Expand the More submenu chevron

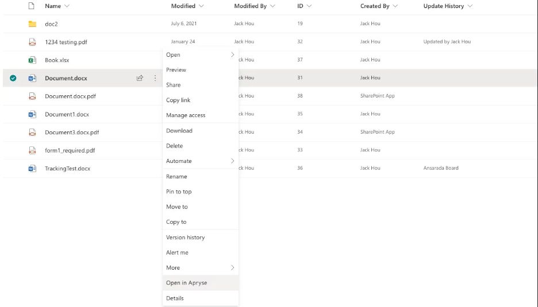pyautogui.click(x=232, y=267)
